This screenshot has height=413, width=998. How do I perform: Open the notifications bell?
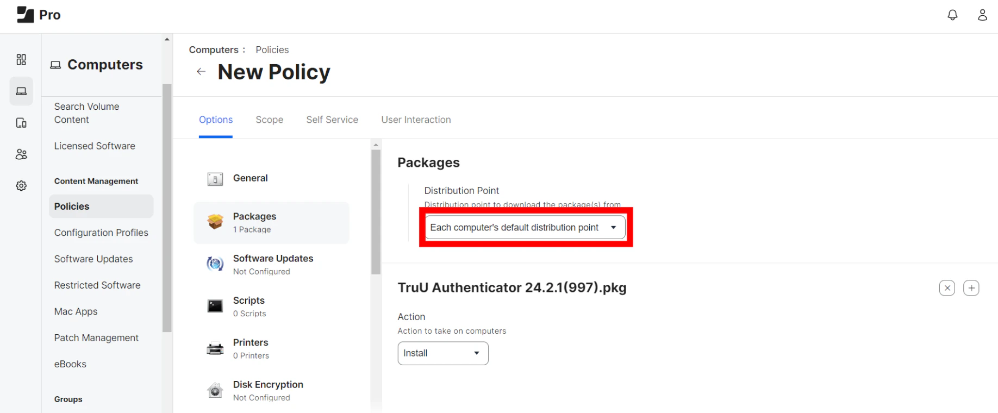952,15
